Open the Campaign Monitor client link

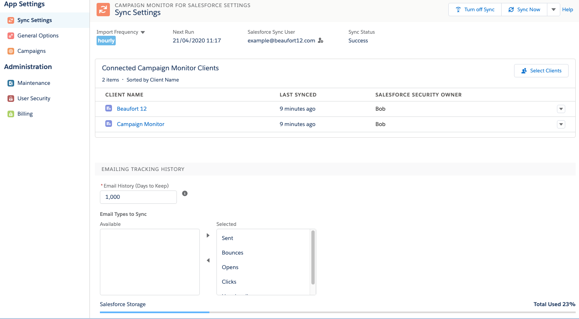click(x=141, y=124)
